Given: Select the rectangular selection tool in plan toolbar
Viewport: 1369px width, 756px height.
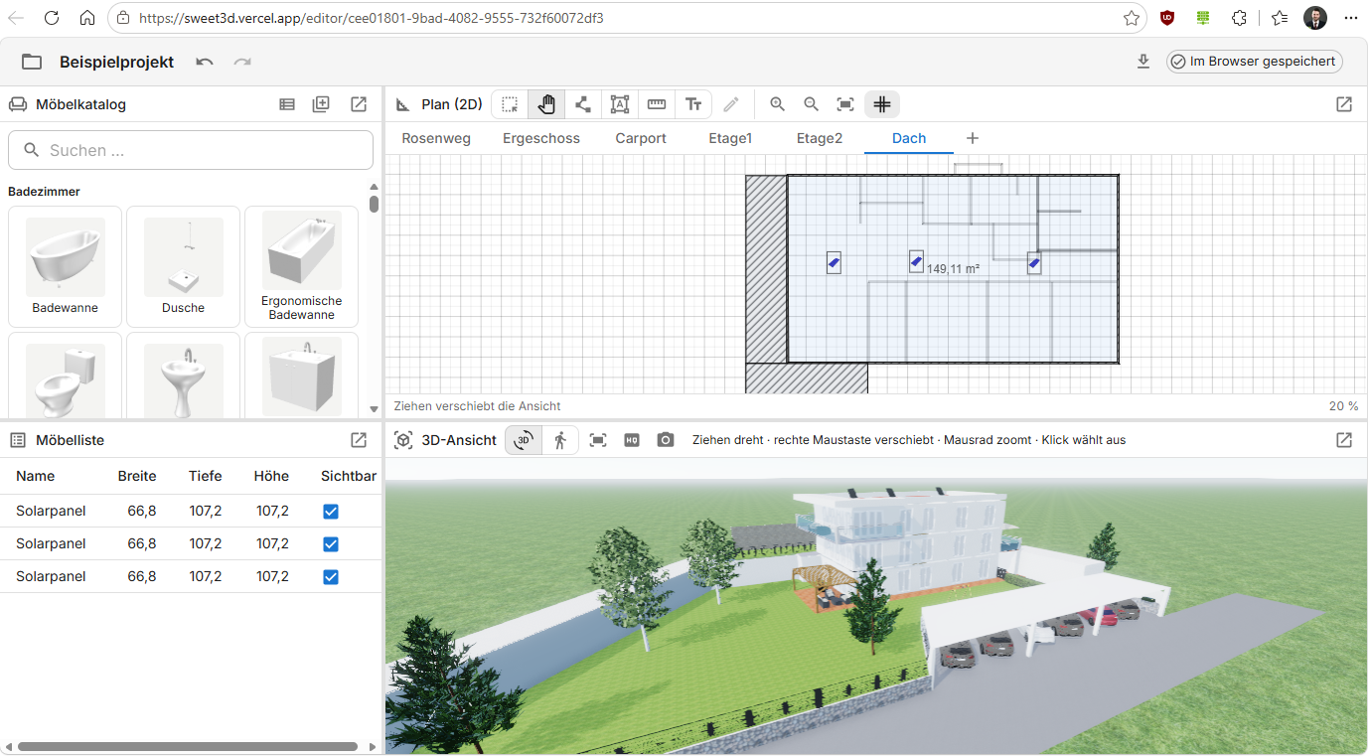Looking at the screenshot, I should click(x=510, y=104).
